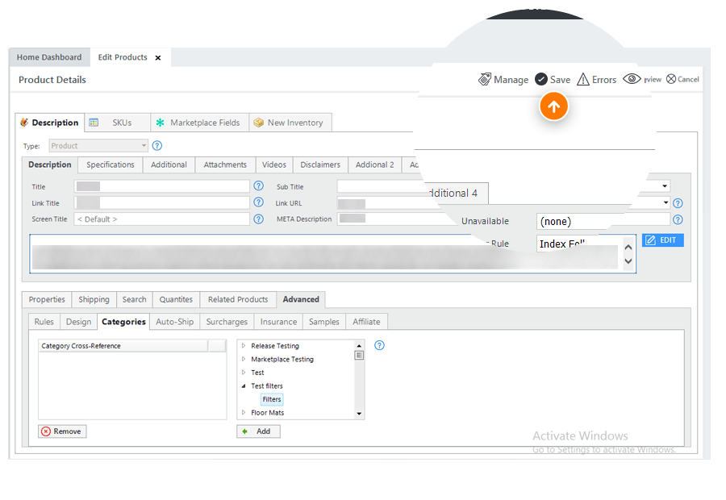The height and width of the screenshot is (500, 726).
Task: Click the New Inventory box icon
Action: [258, 123]
